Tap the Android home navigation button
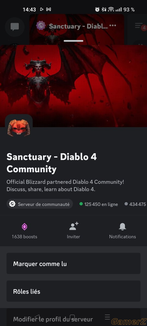Screen dimensions: 147x326 [x=72, y=317]
